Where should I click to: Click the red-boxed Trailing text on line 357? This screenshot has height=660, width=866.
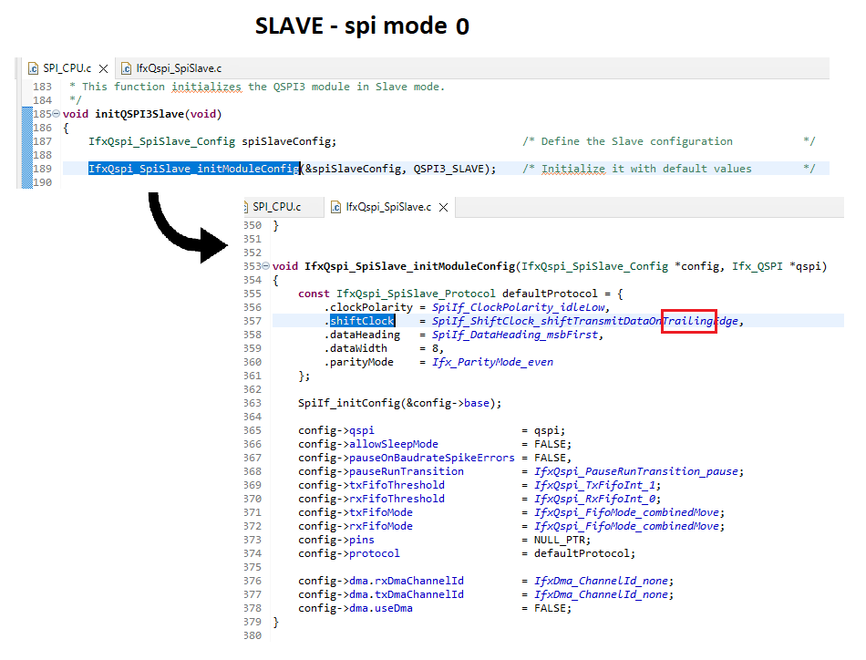tap(688, 321)
